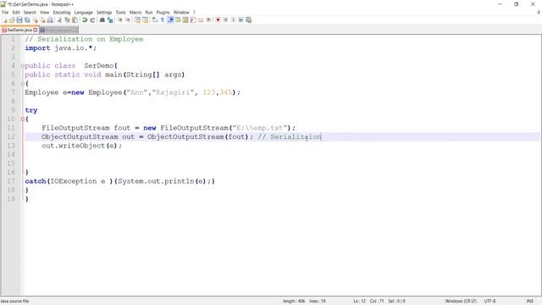Click the Redo toolbar icon

[92, 20]
